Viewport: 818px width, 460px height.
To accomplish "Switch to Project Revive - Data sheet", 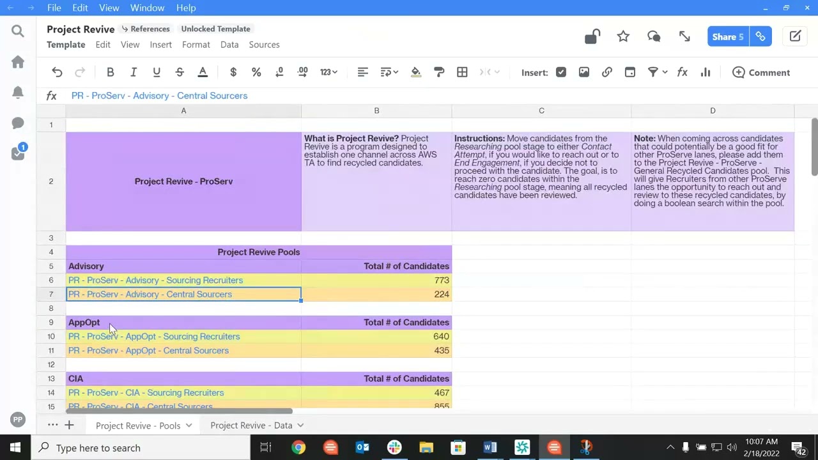I will 251,425.
